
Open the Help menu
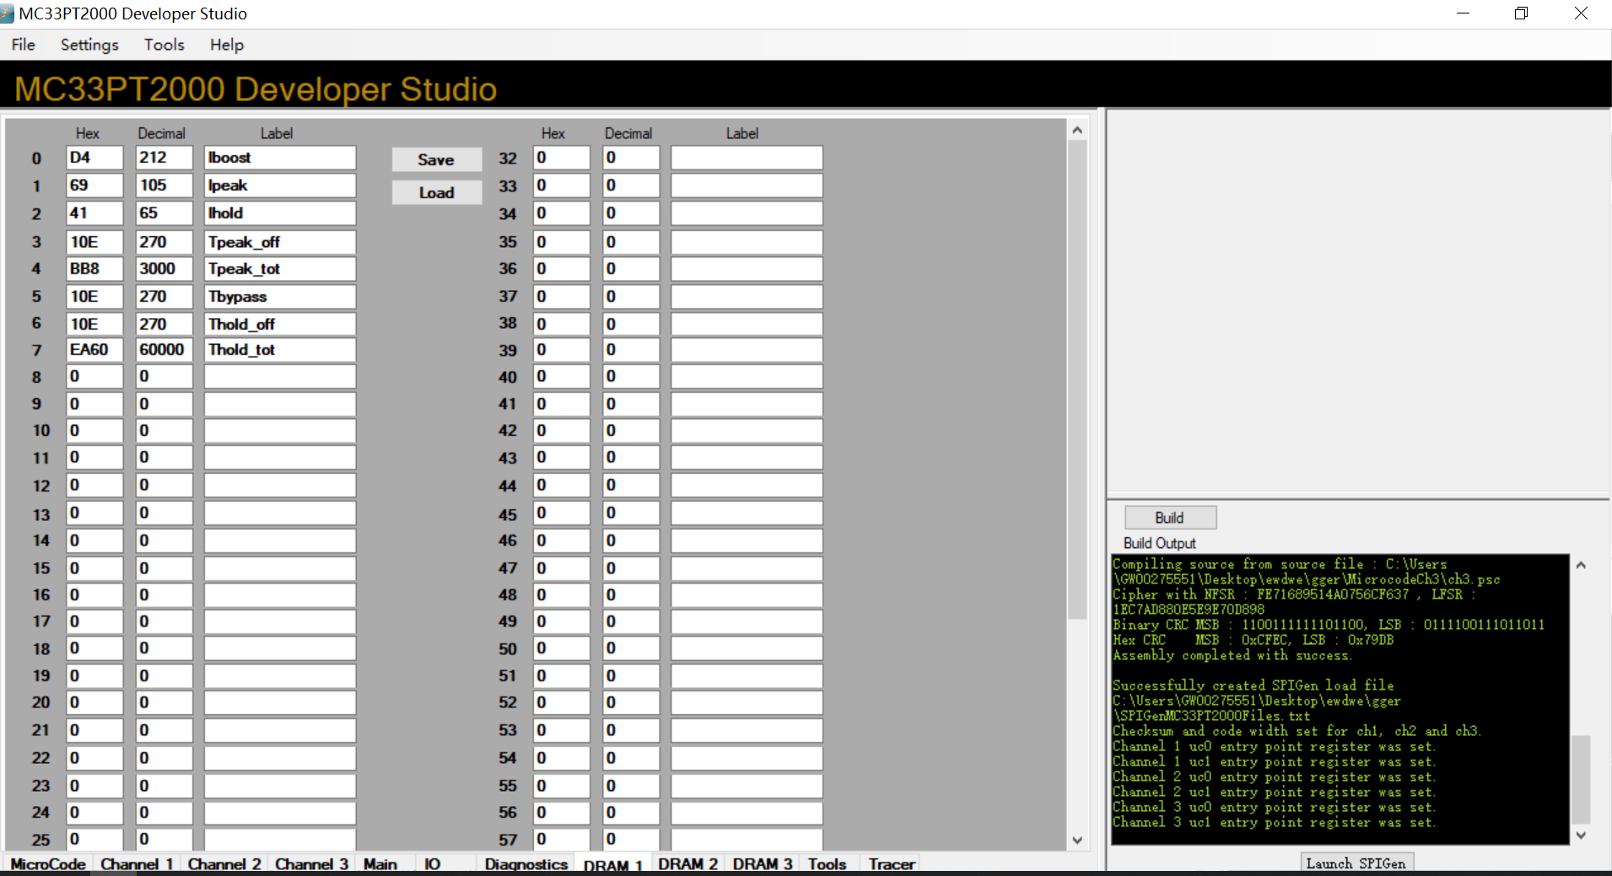click(227, 45)
